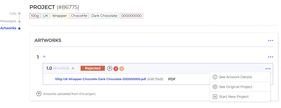The height and width of the screenshot is (108, 281).
Task: Open the ChocoMe Dark Chocolate PDF link
Action: [100, 79]
